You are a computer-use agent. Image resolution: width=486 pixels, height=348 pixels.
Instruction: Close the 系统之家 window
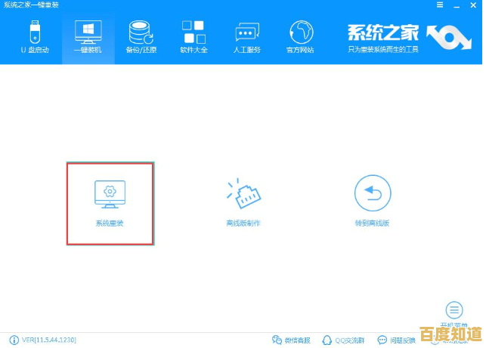click(x=473, y=5)
